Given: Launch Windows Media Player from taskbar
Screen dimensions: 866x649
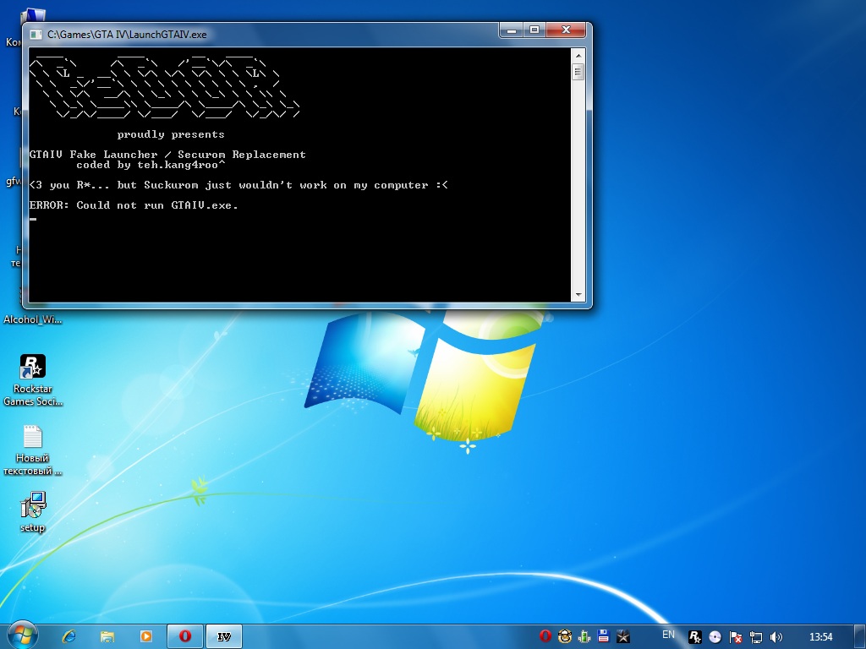Looking at the screenshot, I should tap(145, 636).
